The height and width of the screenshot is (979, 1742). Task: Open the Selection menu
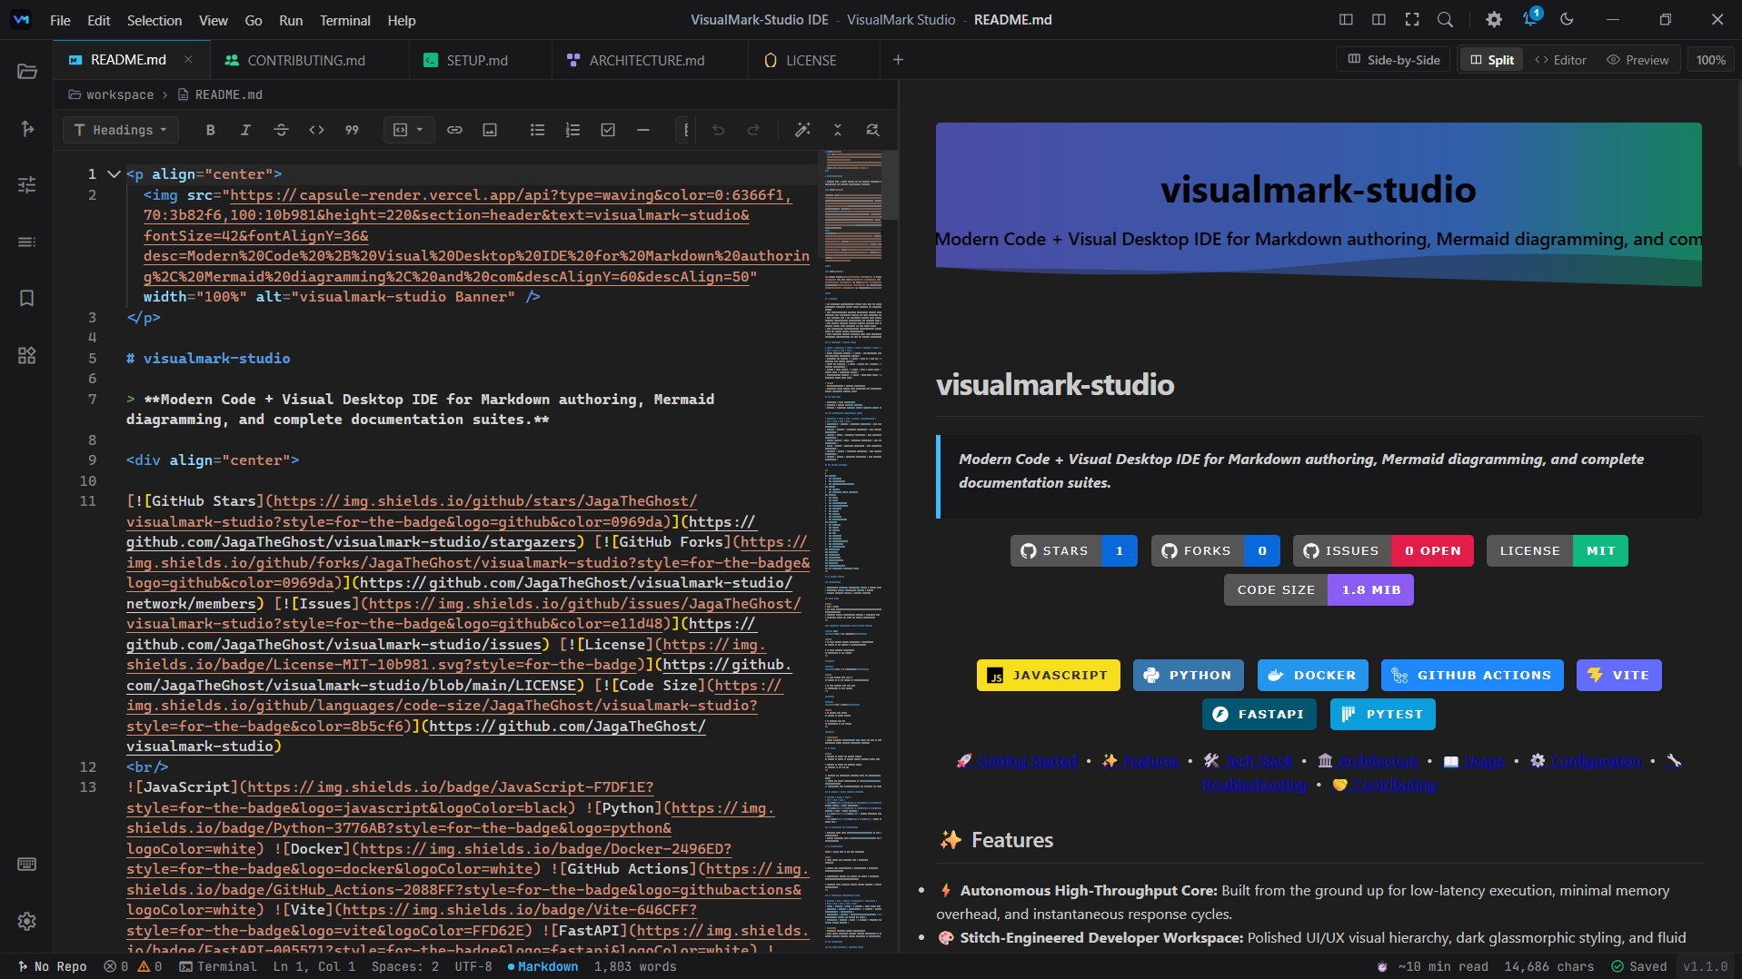point(154,20)
